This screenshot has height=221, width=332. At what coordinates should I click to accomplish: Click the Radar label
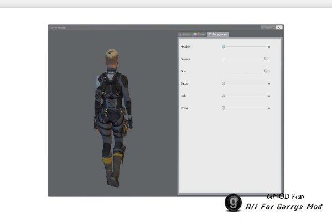click(x=184, y=108)
